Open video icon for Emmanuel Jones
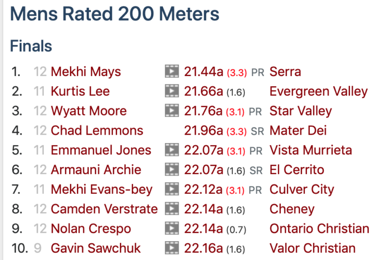 (x=172, y=150)
